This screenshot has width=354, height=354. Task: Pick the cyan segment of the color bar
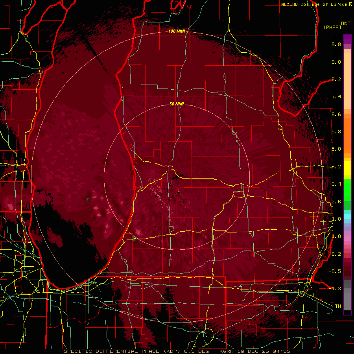point(347,216)
